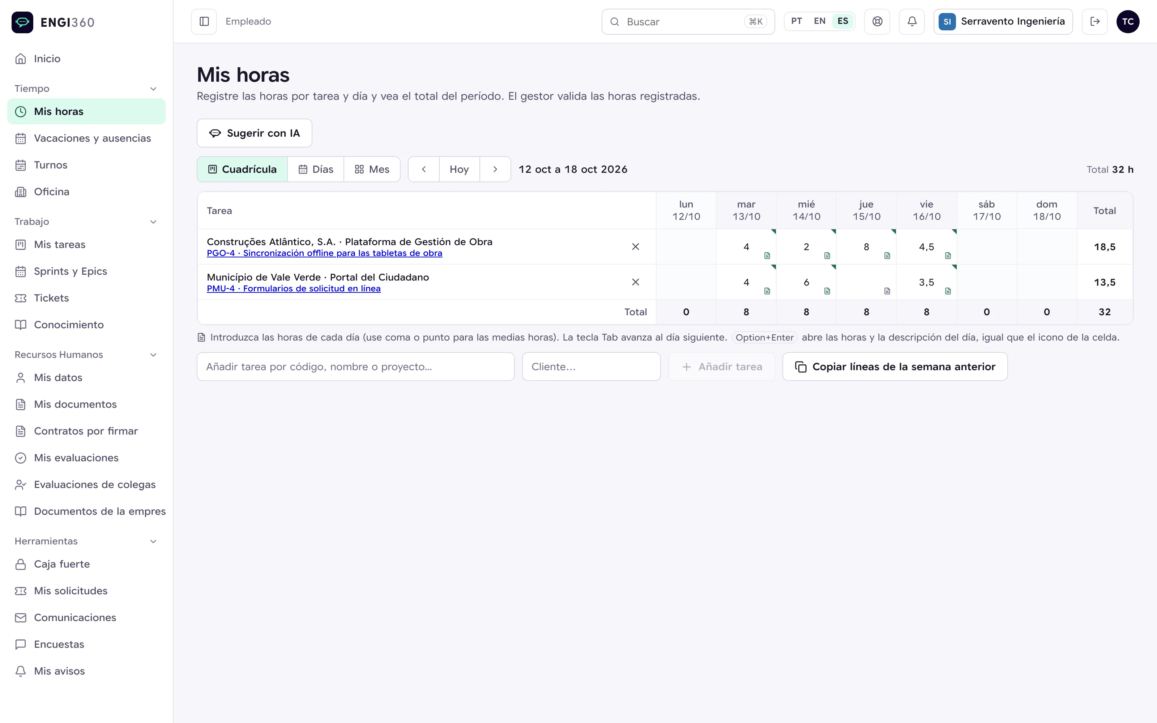The width and height of the screenshot is (1157, 723).
Task: Open note icon for PMU-4 Friday cell
Action: 948,291
